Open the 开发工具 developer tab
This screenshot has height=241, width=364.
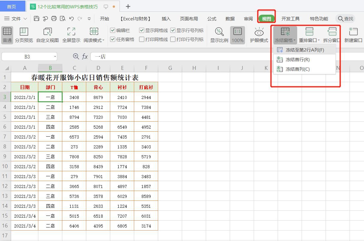pyautogui.click(x=290, y=19)
